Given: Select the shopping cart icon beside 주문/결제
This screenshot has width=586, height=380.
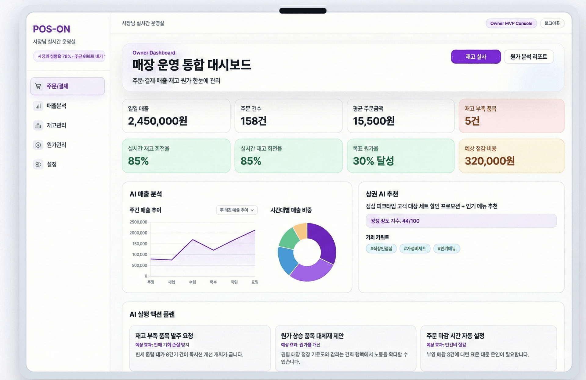Looking at the screenshot, I should [x=38, y=86].
